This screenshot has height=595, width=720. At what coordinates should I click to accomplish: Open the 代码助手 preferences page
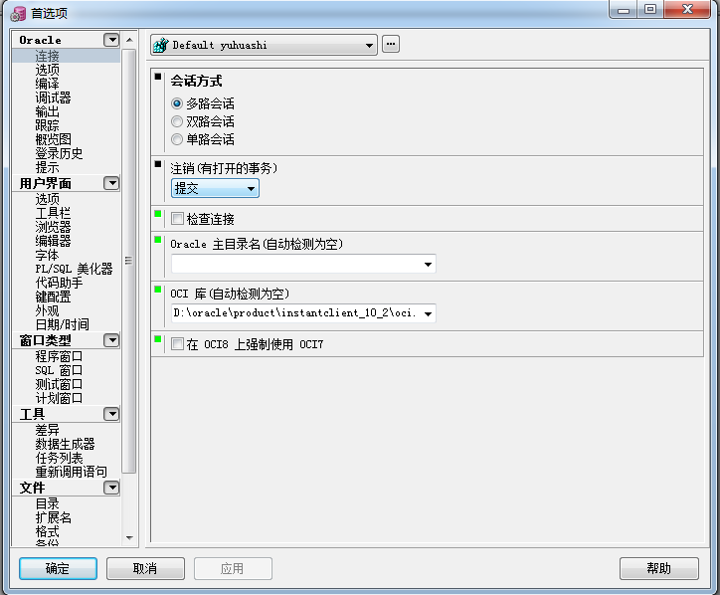[x=60, y=283]
